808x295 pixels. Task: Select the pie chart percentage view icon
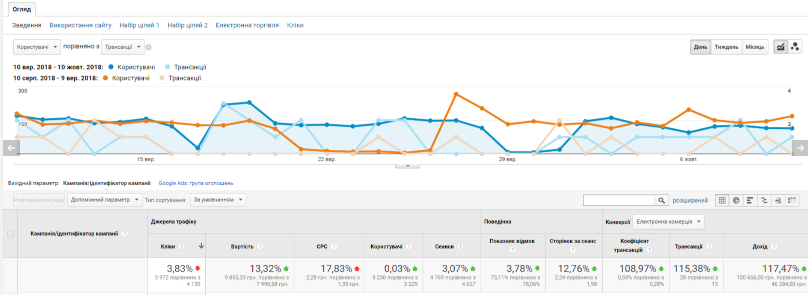coord(736,200)
